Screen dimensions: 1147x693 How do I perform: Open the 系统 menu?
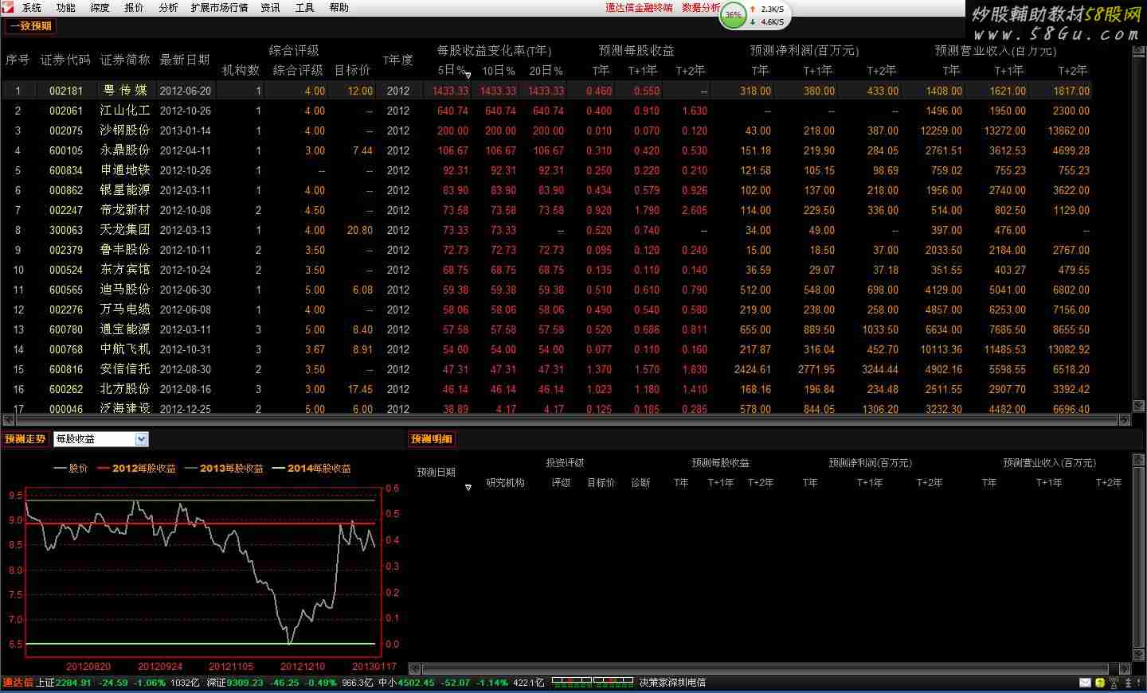(x=32, y=8)
